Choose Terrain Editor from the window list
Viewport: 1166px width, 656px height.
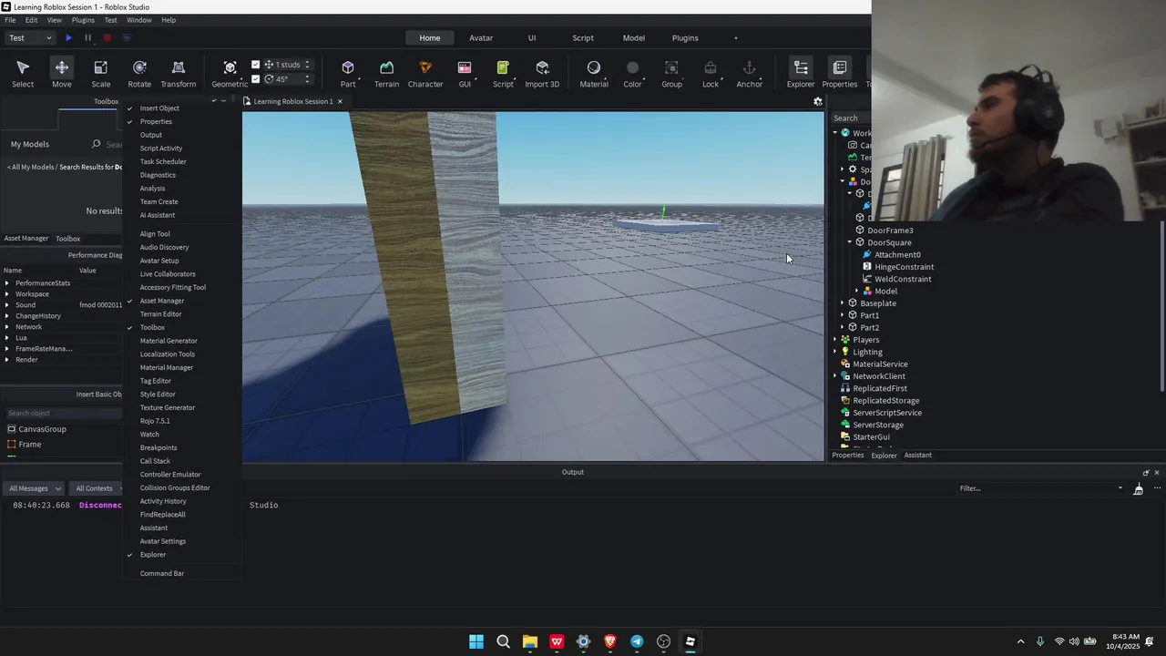pos(160,314)
